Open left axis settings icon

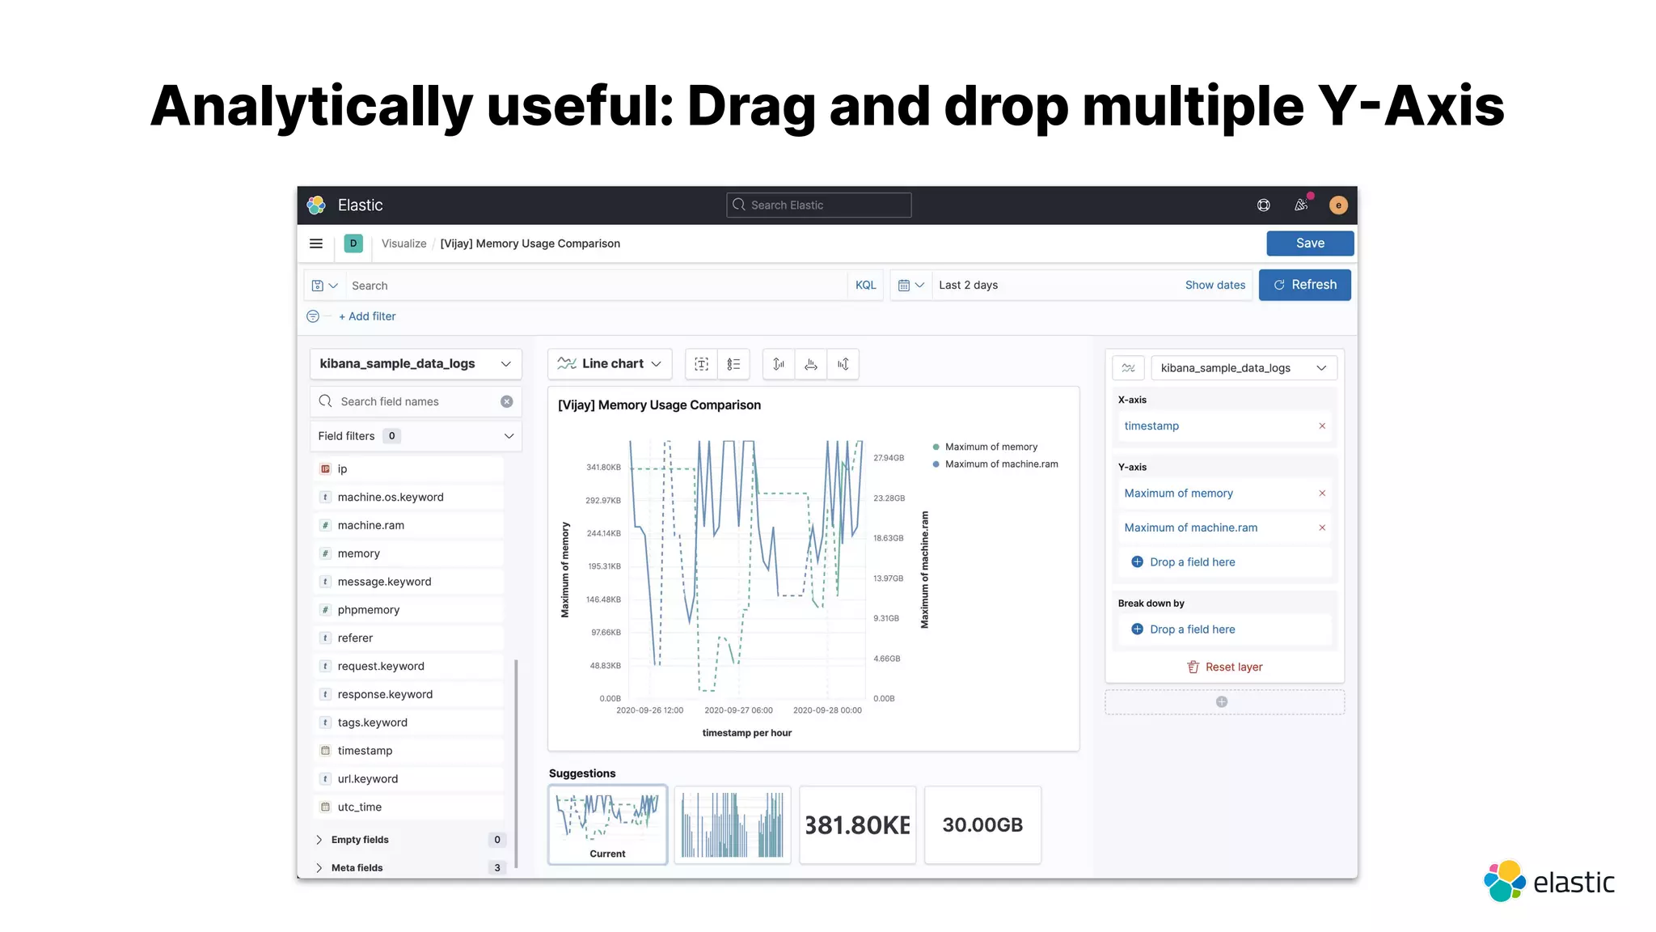point(779,364)
